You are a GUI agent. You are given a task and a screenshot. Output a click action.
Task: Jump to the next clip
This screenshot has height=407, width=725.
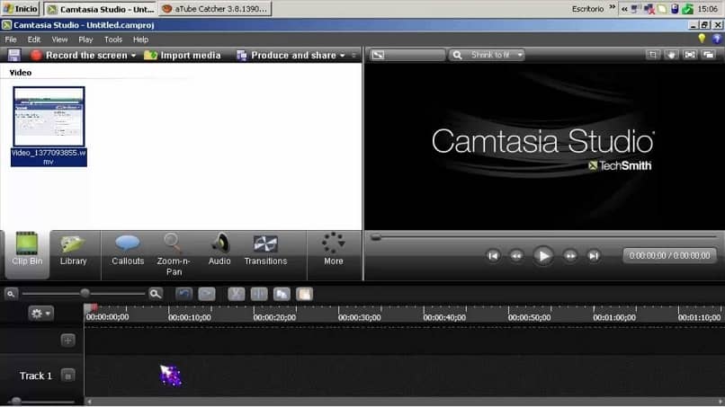click(x=594, y=255)
